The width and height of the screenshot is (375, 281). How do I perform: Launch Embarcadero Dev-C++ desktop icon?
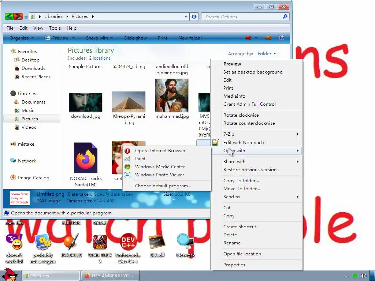(x=129, y=242)
